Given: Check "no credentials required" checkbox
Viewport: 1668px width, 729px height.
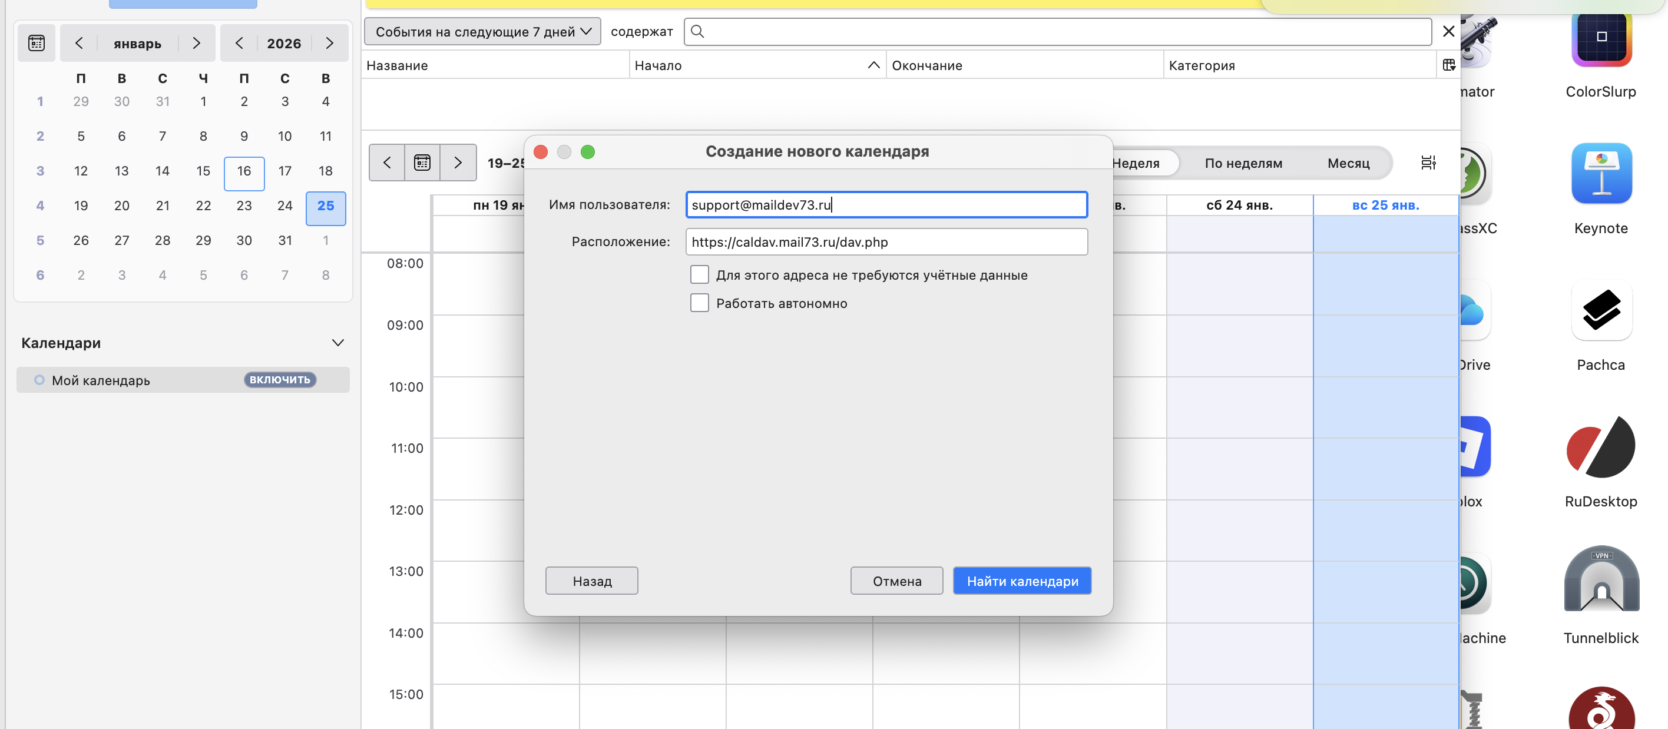Looking at the screenshot, I should coord(699,274).
